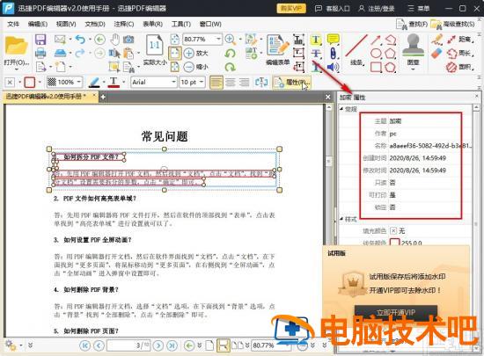Click the Actual Size 1:1 page icon
The image size is (484, 356).
[x=154, y=45]
